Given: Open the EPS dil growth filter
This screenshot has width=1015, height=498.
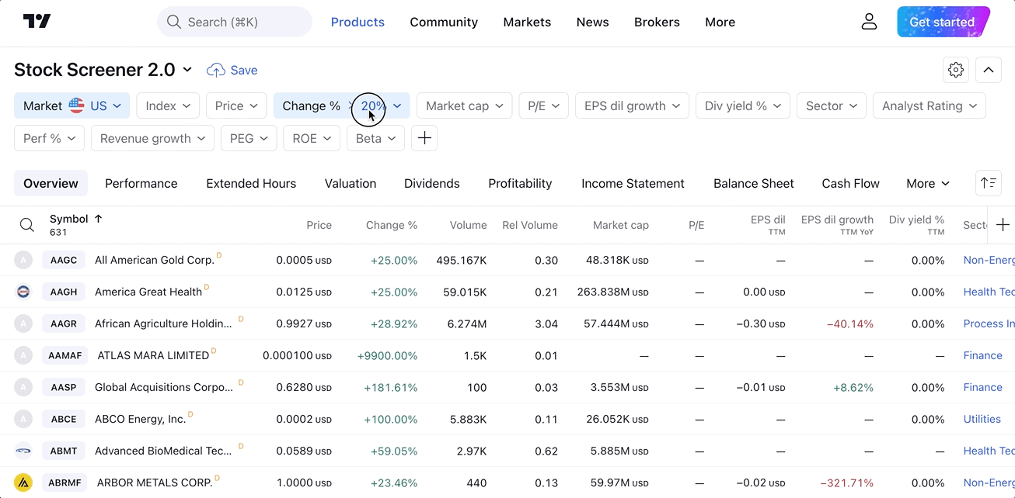Looking at the screenshot, I should point(632,105).
